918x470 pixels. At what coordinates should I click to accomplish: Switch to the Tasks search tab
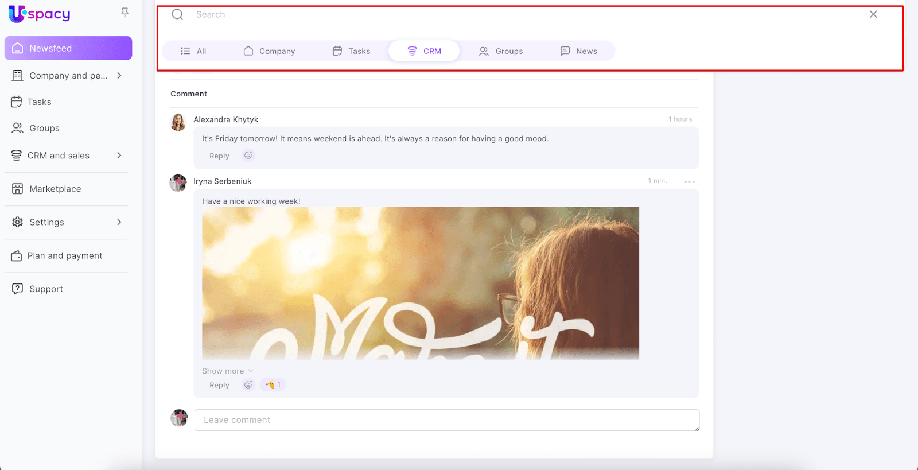(x=352, y=51)
